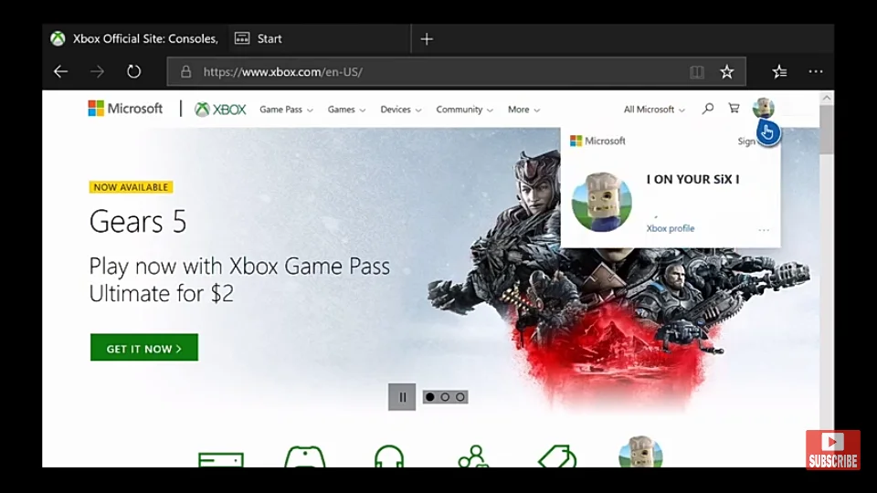The image size is (877, 493).
Task: Click the headset icon below banner
Action: pos(389,456)
